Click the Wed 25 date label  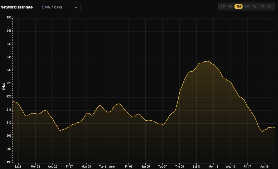click(x=52, y=167)
